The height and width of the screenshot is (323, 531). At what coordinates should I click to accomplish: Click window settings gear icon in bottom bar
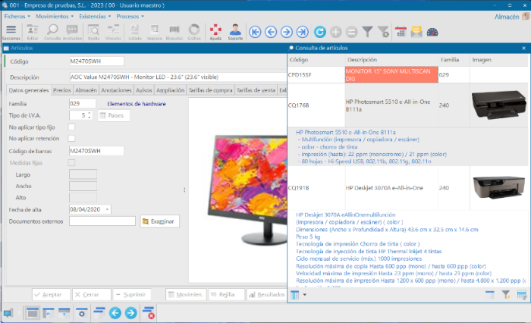coord(82,313)
